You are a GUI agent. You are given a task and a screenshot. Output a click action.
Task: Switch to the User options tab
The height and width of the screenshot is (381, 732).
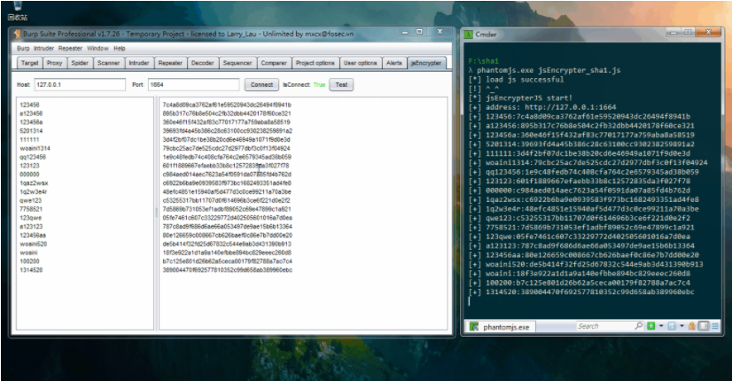click(x=360, y=63)
